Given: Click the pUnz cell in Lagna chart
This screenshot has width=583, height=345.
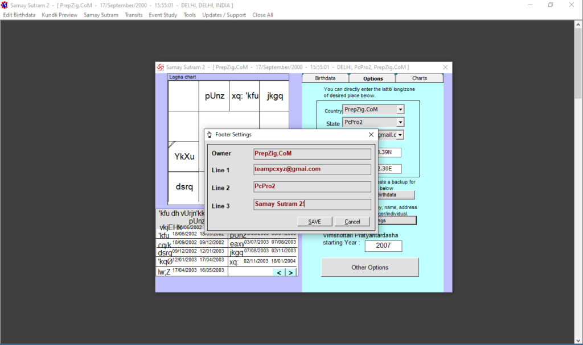Looking at the screenshot, I should tap(215, 96).
